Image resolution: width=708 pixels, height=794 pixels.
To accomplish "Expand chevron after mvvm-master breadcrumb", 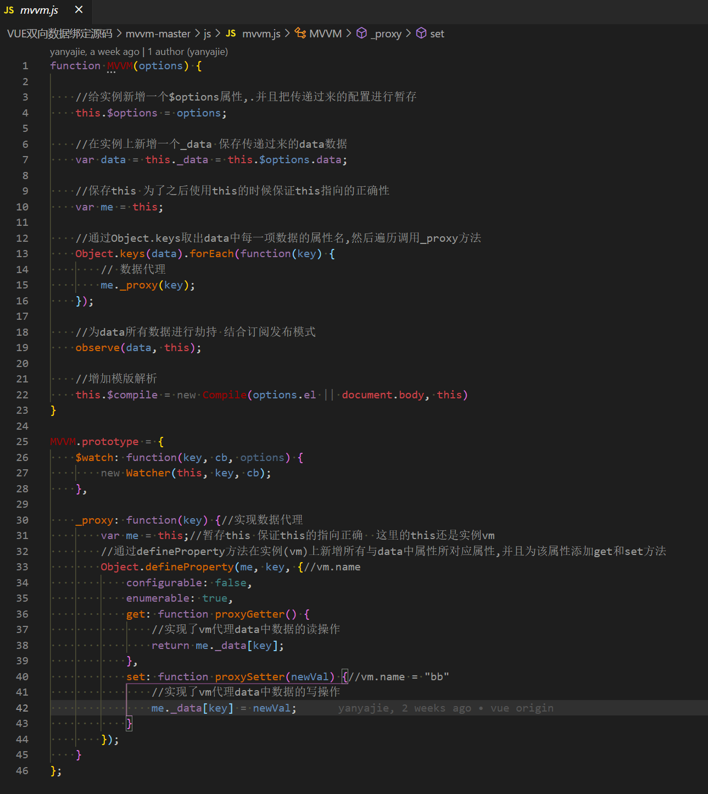I will pyautogui.click(x=197, y=34).
